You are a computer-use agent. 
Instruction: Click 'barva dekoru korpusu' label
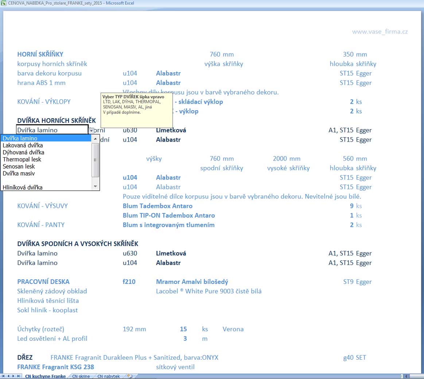coord(49,73)
